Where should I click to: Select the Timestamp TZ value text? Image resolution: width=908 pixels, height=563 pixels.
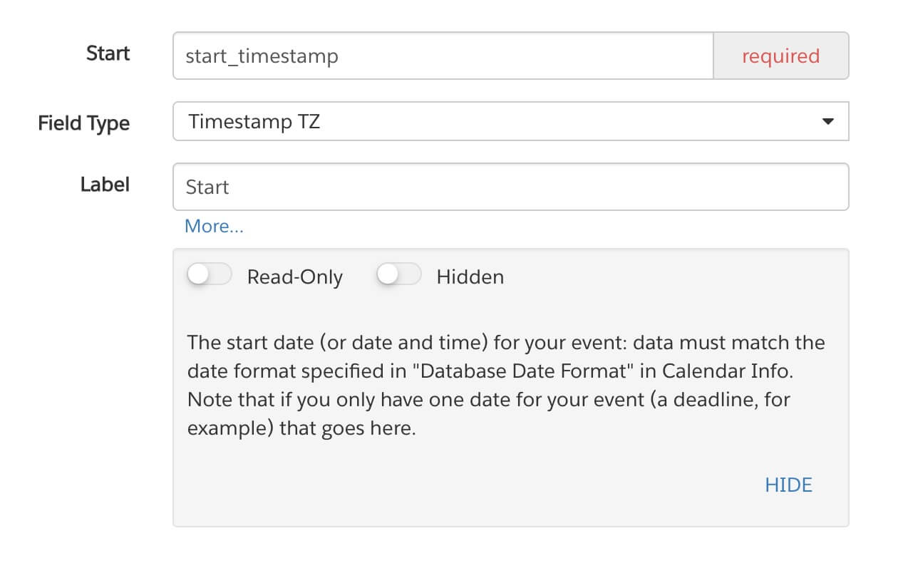point(254,122)
